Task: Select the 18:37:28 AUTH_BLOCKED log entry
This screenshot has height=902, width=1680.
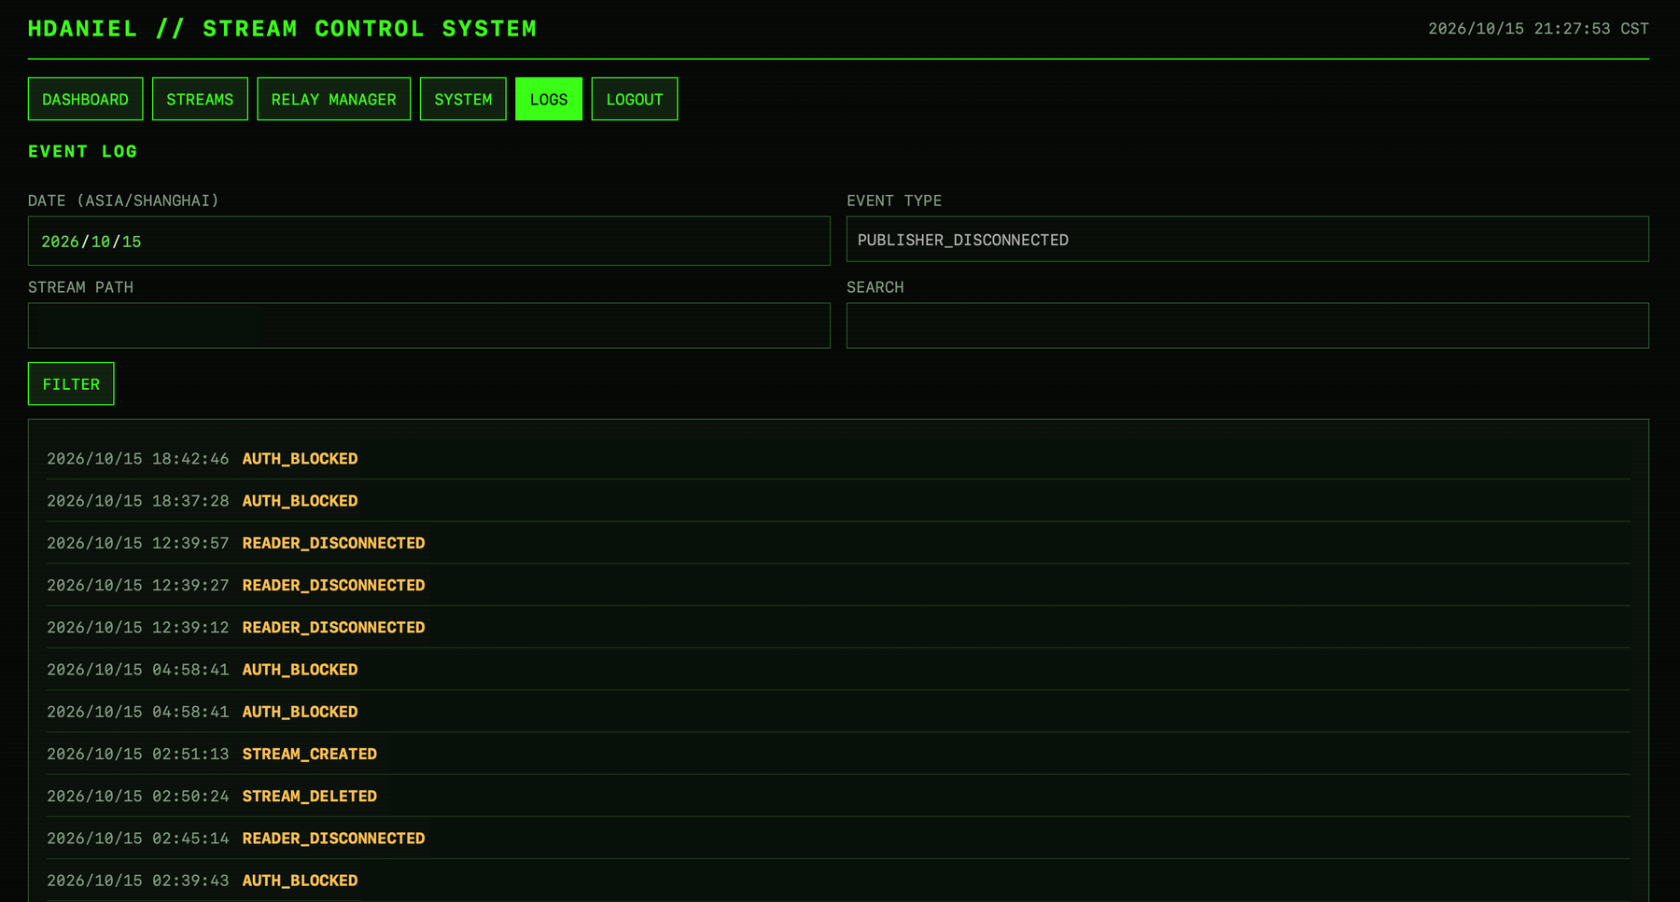Action: tap(838, 501)
